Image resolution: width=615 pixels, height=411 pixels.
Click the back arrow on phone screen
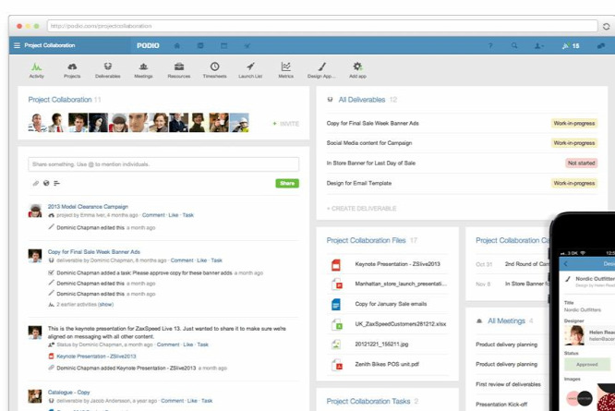[565, 264]
